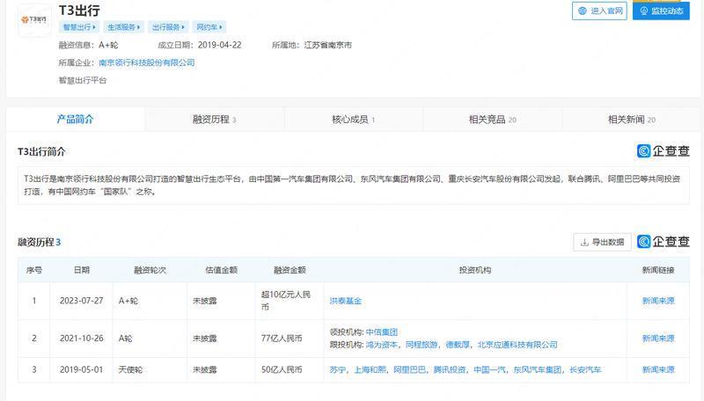The image size is (704, 401).
Task: Open investor link 长安汽车
Action: pos(585,369)
